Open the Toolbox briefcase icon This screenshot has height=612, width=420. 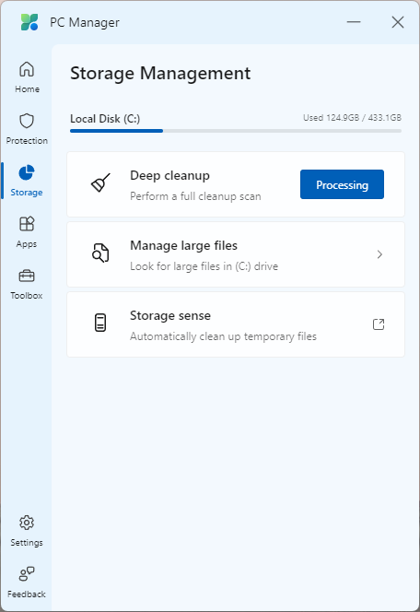click(x=27, y=276)
